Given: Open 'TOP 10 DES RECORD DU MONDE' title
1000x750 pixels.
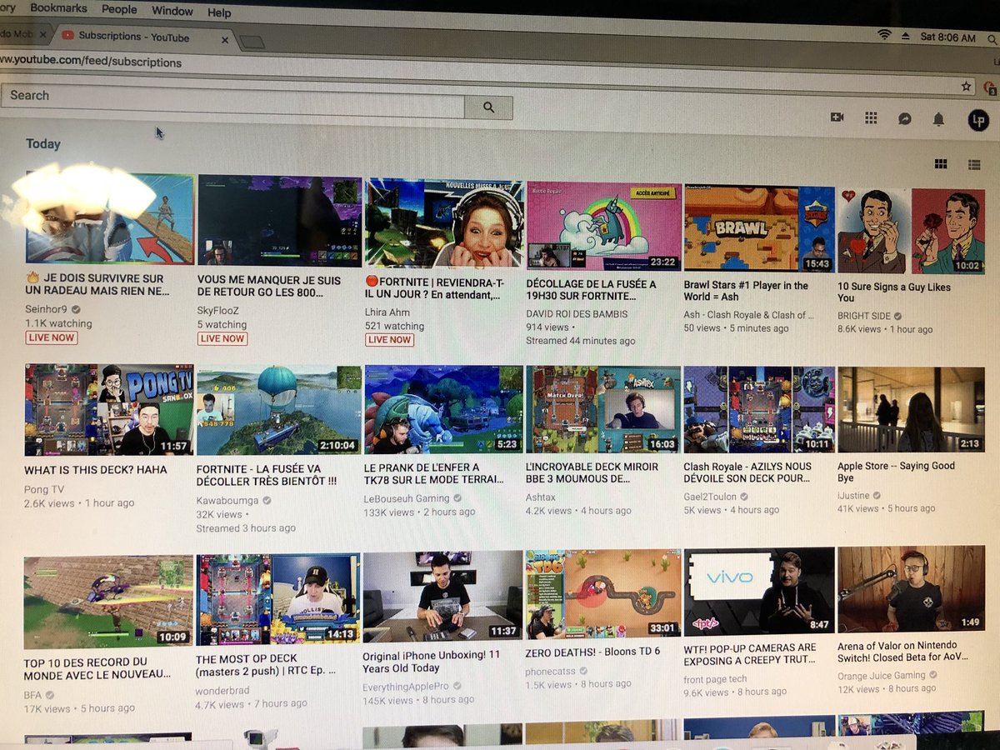Looking at the screenshot, I should (x=97, y=667).
